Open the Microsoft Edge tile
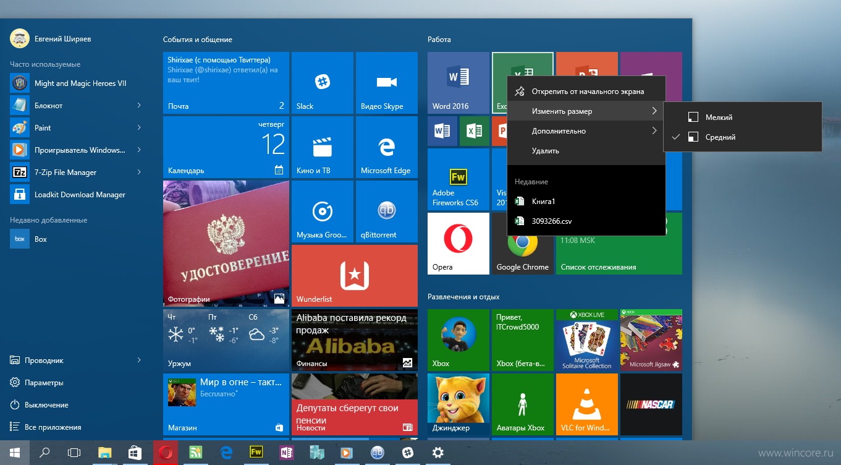 [386, 147]
